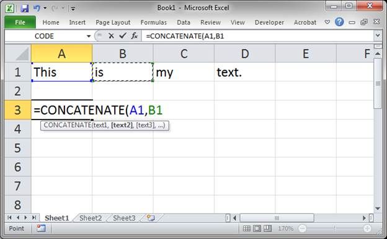
Task: Click the next sheet tab arrow
Action: [x=25, y=217]
